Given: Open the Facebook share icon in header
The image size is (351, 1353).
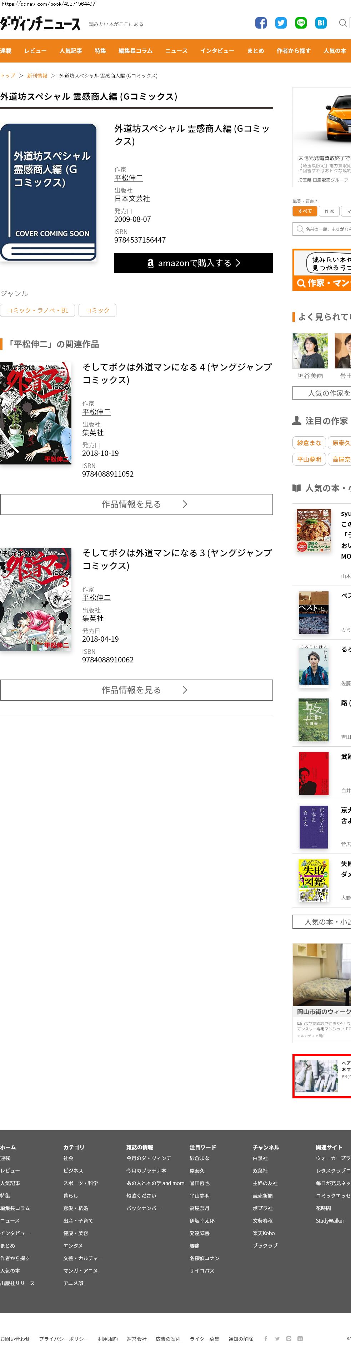Looking at the screenshot, I should [261, 23].
